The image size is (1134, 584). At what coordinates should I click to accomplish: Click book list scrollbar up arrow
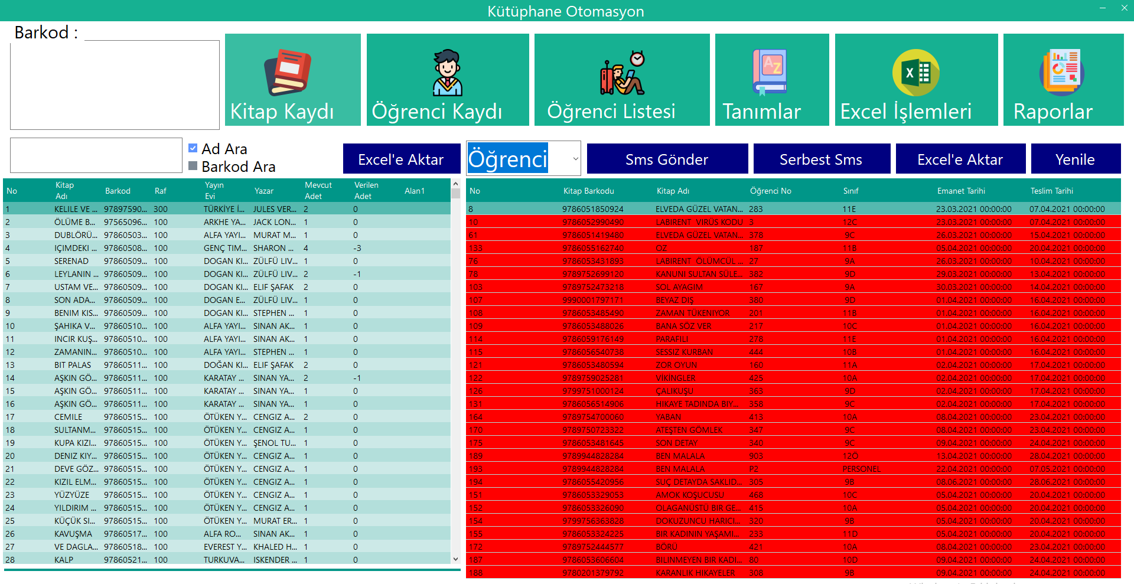[455, 184]
